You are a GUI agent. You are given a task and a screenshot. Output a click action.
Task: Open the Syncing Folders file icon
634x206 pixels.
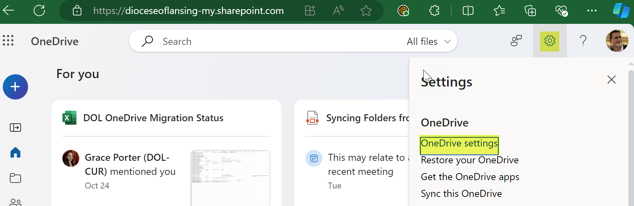tap(312, 118)
